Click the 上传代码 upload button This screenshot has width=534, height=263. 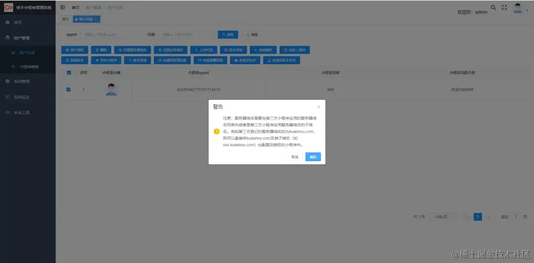(204, 50)
